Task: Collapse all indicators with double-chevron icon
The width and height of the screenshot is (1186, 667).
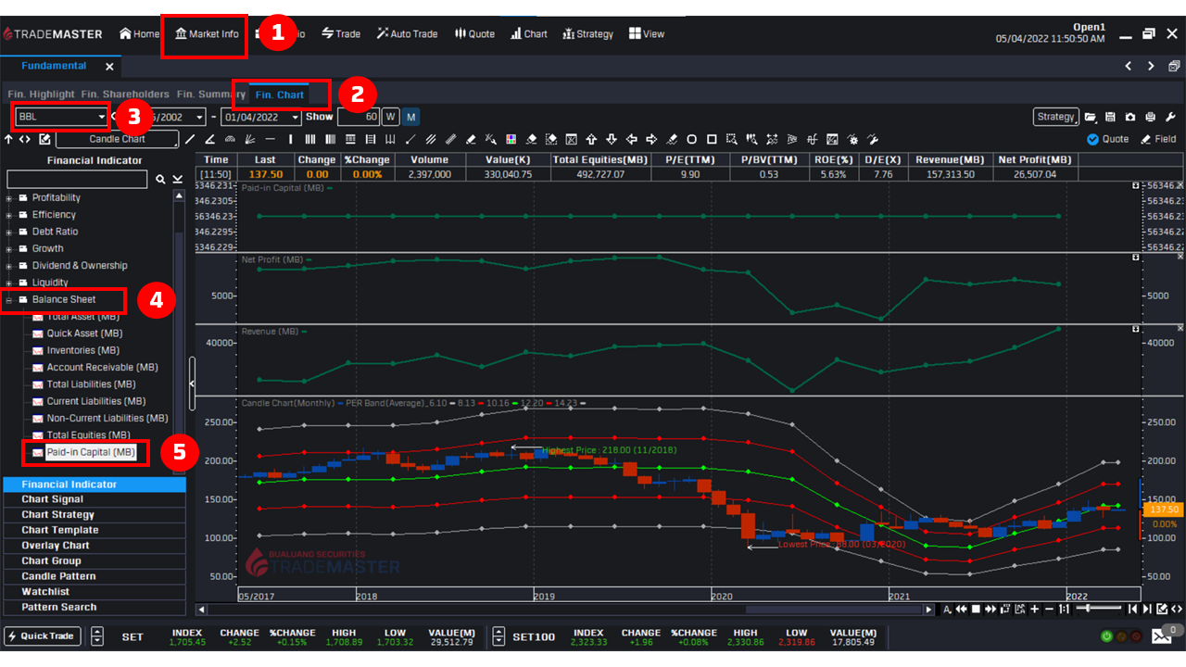Action: click(177, 179)
